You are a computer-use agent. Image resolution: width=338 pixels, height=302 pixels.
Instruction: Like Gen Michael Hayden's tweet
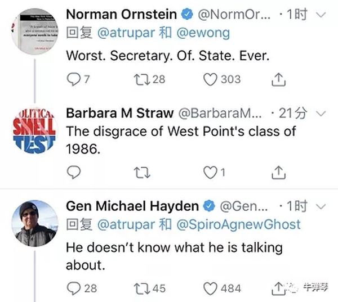coord(211,289)
